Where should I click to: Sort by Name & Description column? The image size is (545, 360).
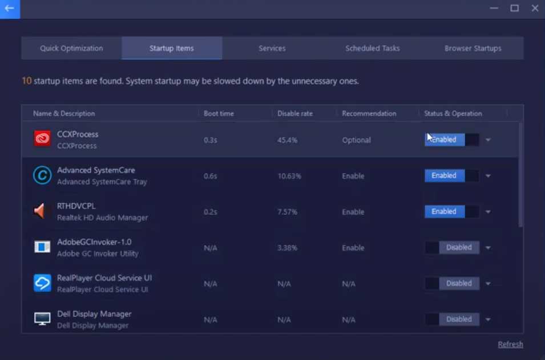pyautogui.click(x=64, y=113)
